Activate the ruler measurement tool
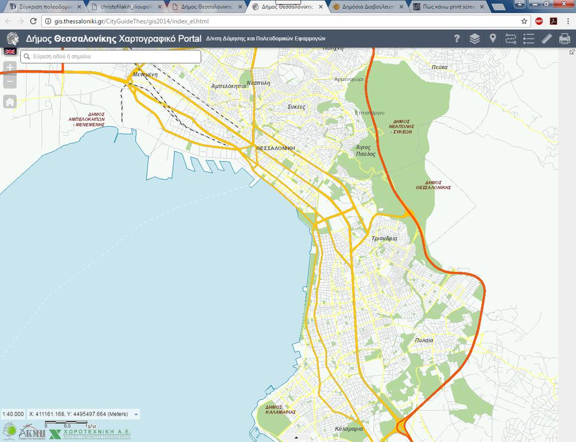The height and width of the screenshot is (442, 576). pos(547,39)
